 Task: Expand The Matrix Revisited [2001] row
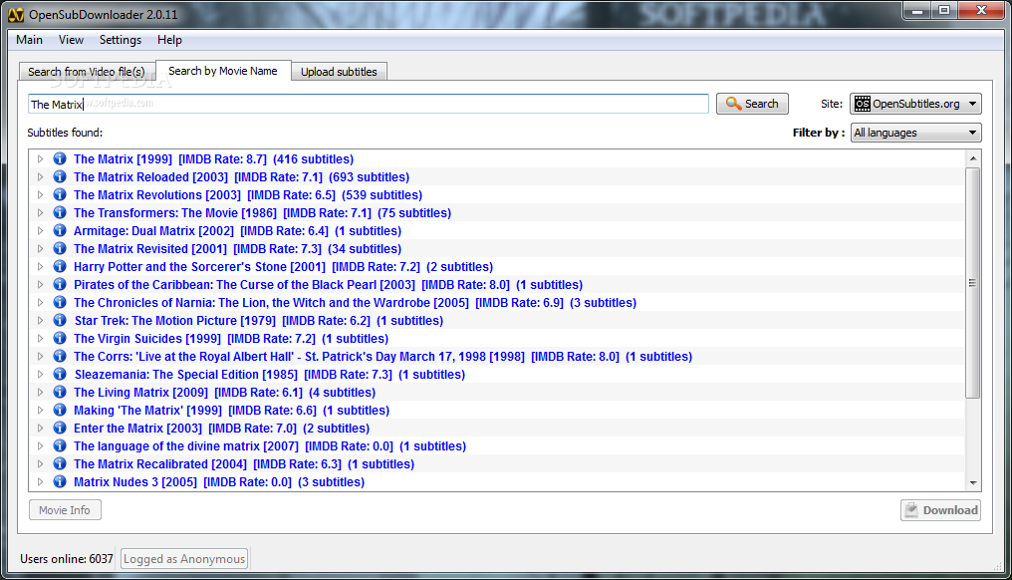tap(40, 249)
